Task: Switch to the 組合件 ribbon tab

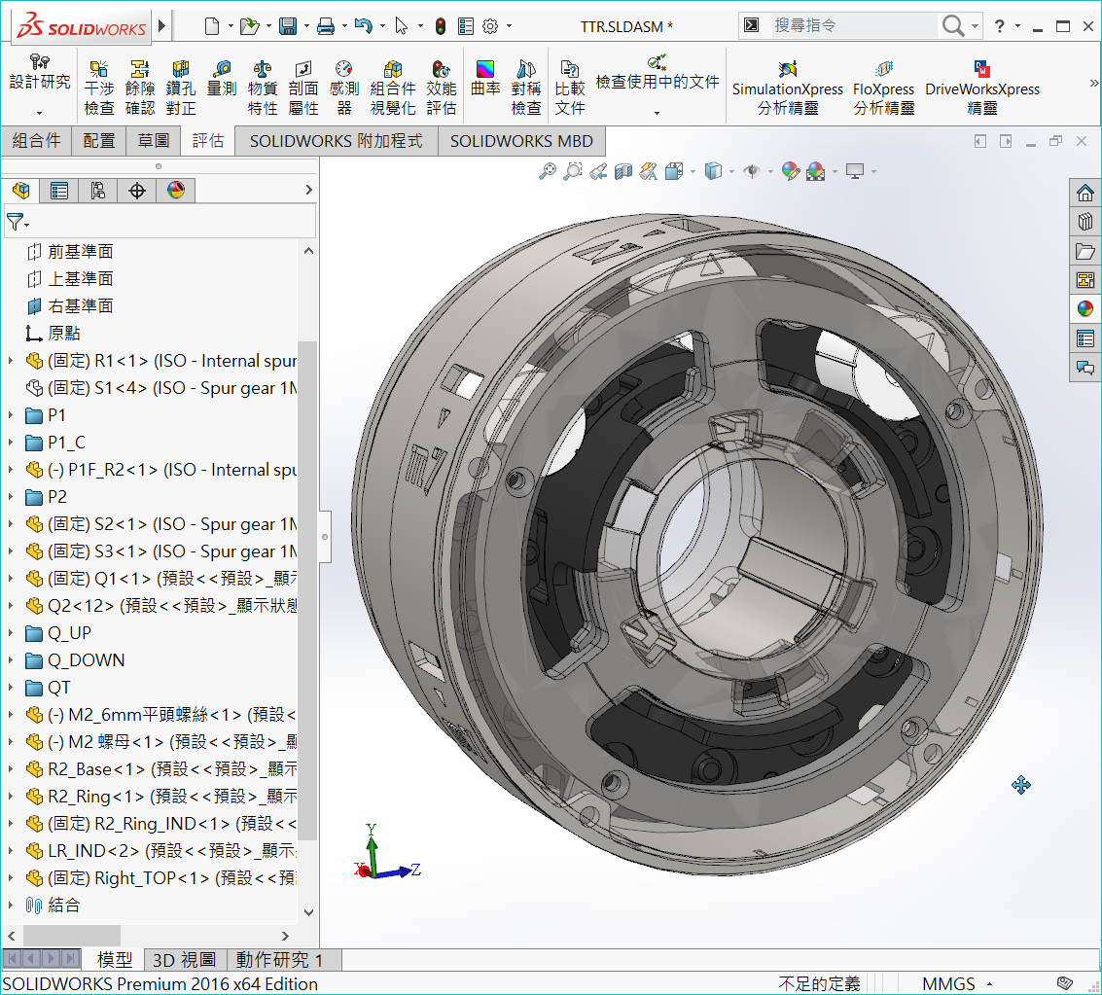Action: click(35, 141)
